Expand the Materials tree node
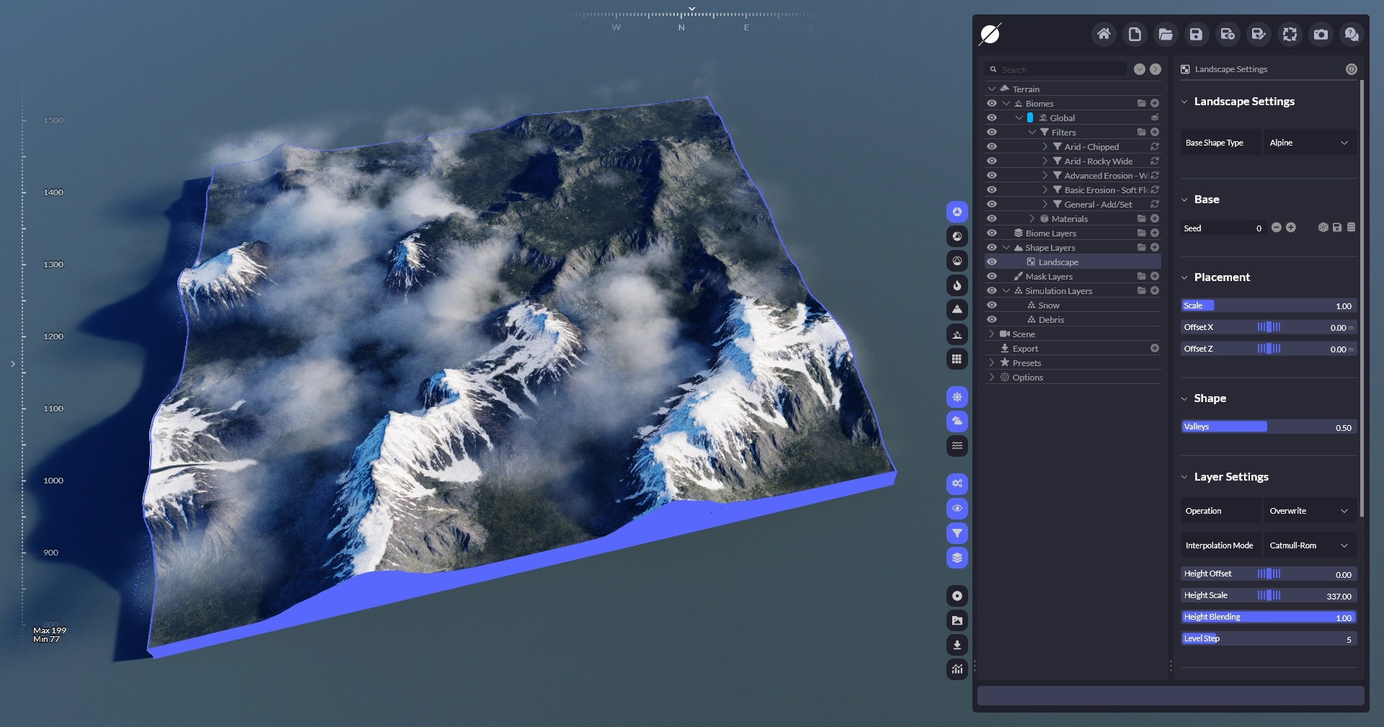The image size is (1384, 727). pyautogui.click(x=1032, y=218)
